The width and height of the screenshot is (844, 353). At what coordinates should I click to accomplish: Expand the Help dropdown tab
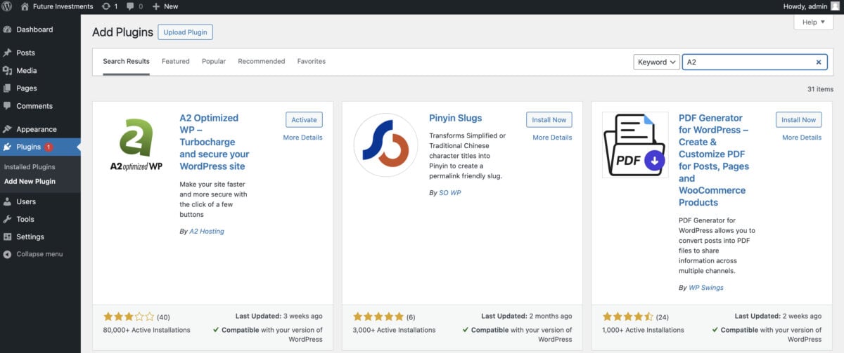(814, 22)
